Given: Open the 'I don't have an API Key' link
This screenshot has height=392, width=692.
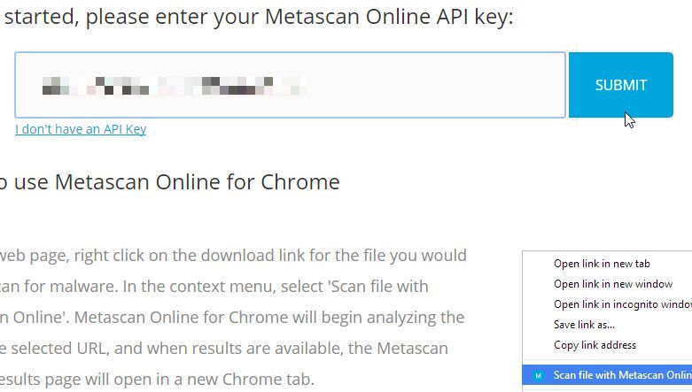Looking at the screenshot, I should pos(81,129).
